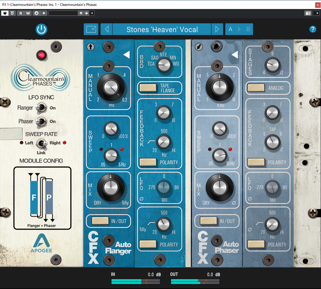Screen dimensions: 321x289
Task: Click the phaser module diagonal-arrow routing icon
Action: click(199, 47)
